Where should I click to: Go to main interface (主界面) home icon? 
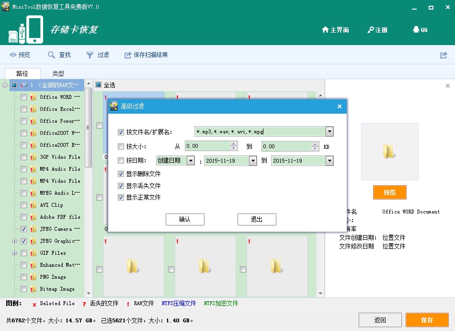(x=325, y=30)
